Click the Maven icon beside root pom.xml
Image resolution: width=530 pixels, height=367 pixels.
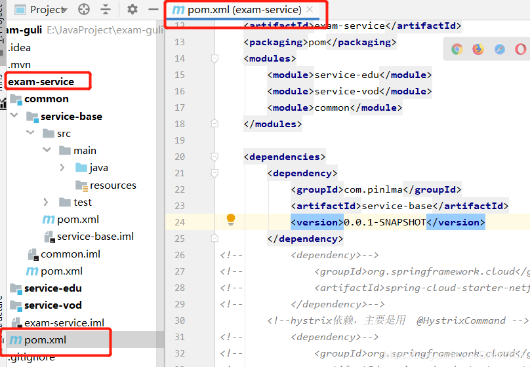(16, 340)
